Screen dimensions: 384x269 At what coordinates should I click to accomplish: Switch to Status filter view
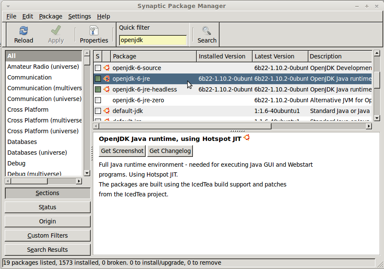click(48, 207)
